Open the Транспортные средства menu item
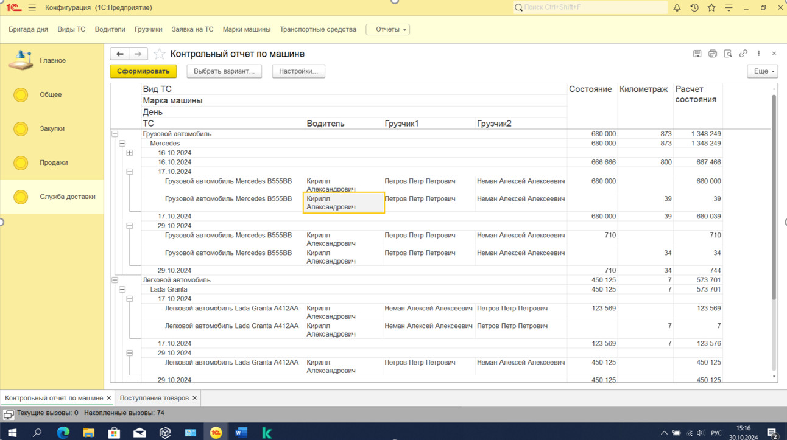The height and width of the screenshot is (440, 787). coord(318,29)
